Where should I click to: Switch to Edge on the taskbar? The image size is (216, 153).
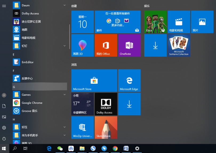49,148
